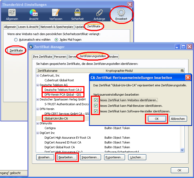Select the Certigna certificate row
Screen dimensions: 194x178
click(50, 128)
